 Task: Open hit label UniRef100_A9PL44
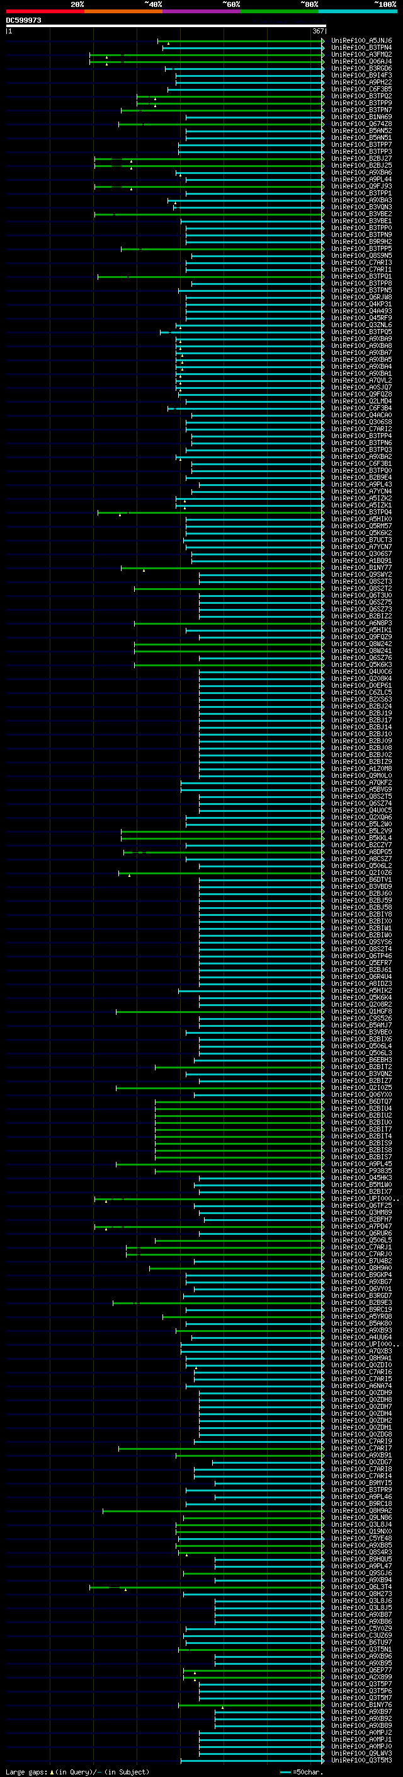(x=361, y=180)
